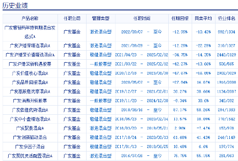Click 广发基金 in the 广发估值优势混合A row

[x=72, y=110]
